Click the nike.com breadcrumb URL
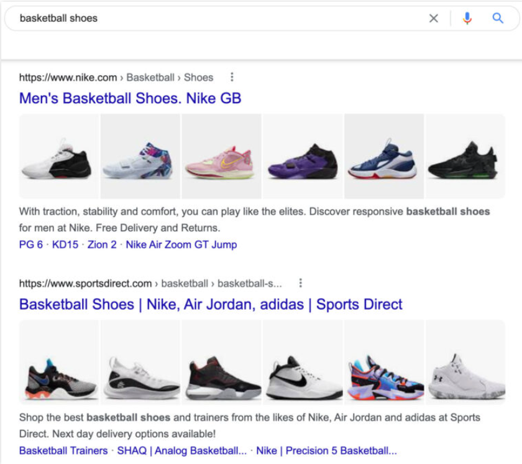 click(116, 77)
